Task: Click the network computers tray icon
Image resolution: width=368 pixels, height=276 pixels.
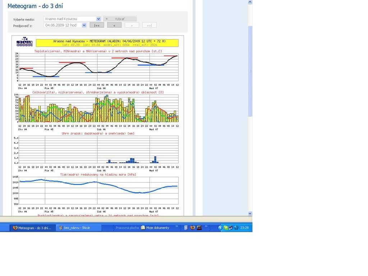Action: click(x=231, y=228)
